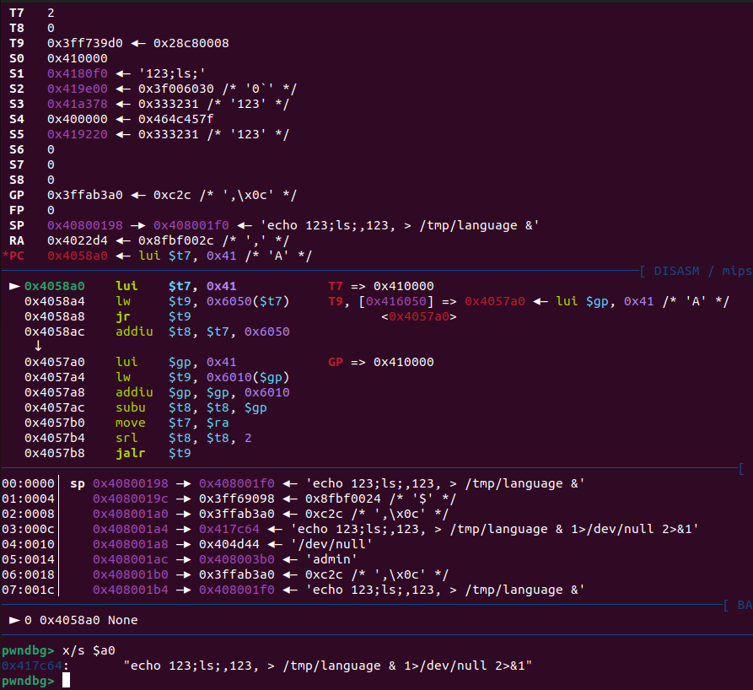This screenshot has height=690, width=753.
Task: Select GP register value 0x3ffab3a0
Action: [x=85, y=195]
